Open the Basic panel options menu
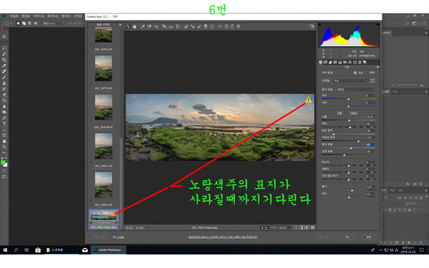Image resolution: width=429 pixels, height=268 pixels. [378, 67]
